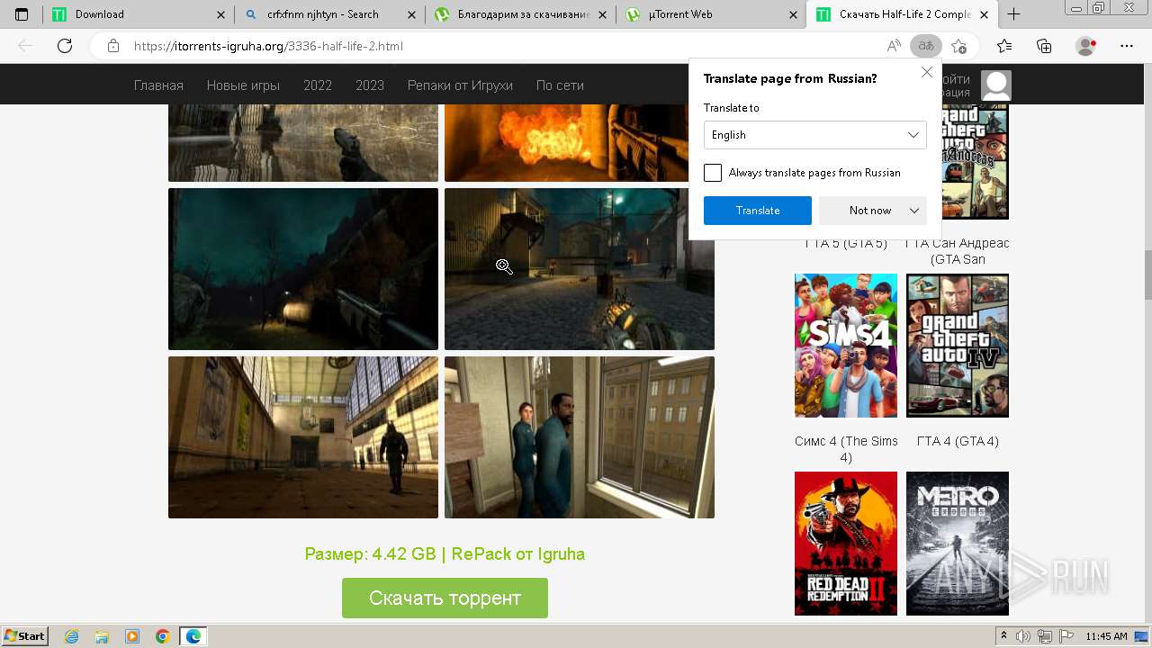Viewport: 1152px width, 648px height.
Task: Open the Translate to English dropdown
Action: point(815,135)
